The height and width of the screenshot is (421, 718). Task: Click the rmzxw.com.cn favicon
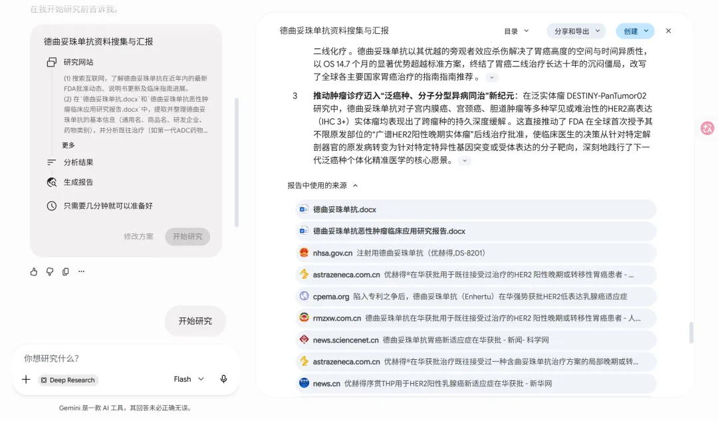(304, 317)
